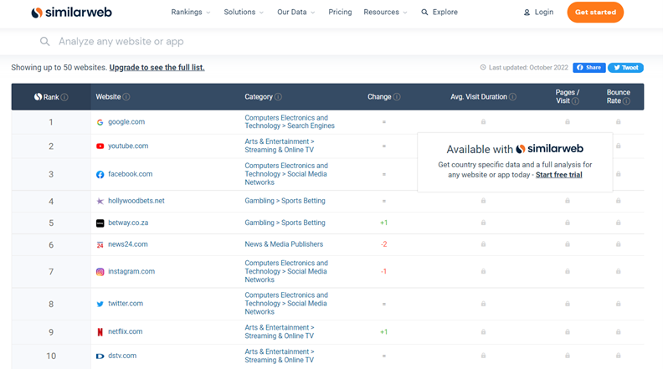
Task: Click the Twitter bird favicon in row 8
Action: click(x=100, y=304)
